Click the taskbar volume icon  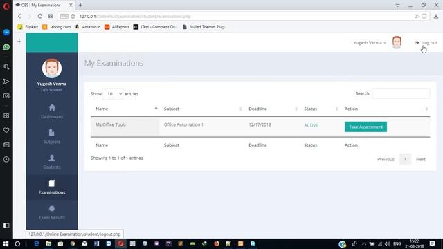point(388,243)
